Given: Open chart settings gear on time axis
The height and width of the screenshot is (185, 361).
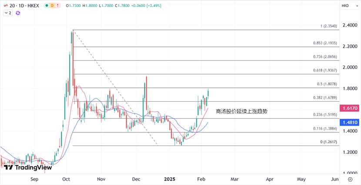Looking at the screenshot, I should coord(350,179).
